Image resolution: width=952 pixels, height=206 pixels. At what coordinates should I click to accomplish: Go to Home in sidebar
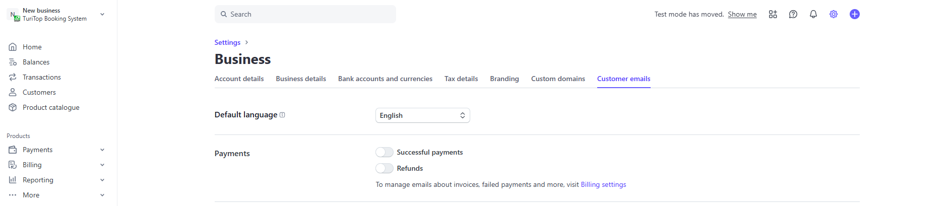tap(32, 47)
